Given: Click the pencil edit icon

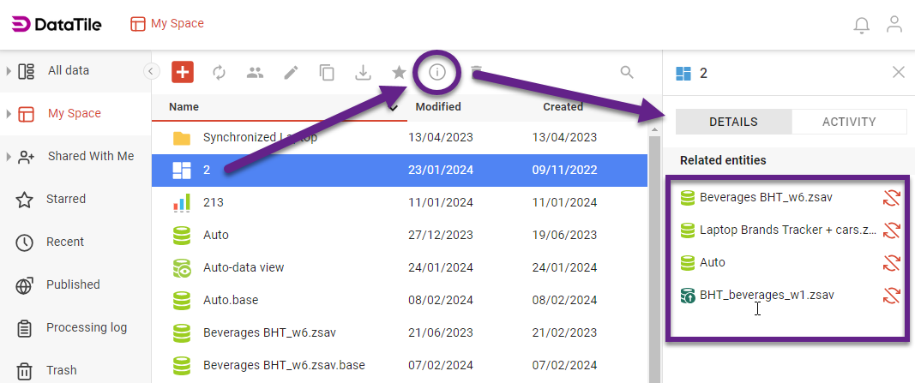Looking at the screenshot, I should (x=291, y=73).
